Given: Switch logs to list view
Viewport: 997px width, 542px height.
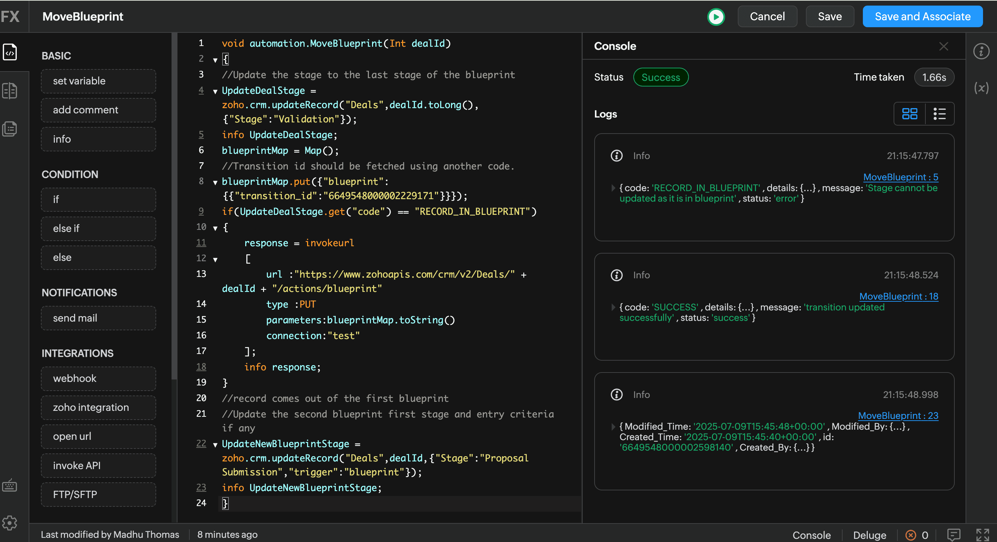Looking at the screenshot, I should tap(939, 114).
